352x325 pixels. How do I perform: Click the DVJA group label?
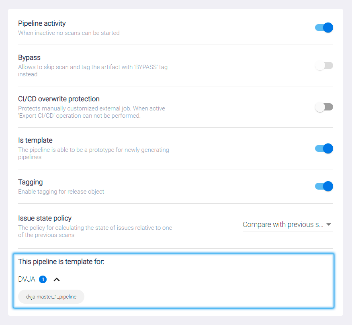[x=27, y=279]
